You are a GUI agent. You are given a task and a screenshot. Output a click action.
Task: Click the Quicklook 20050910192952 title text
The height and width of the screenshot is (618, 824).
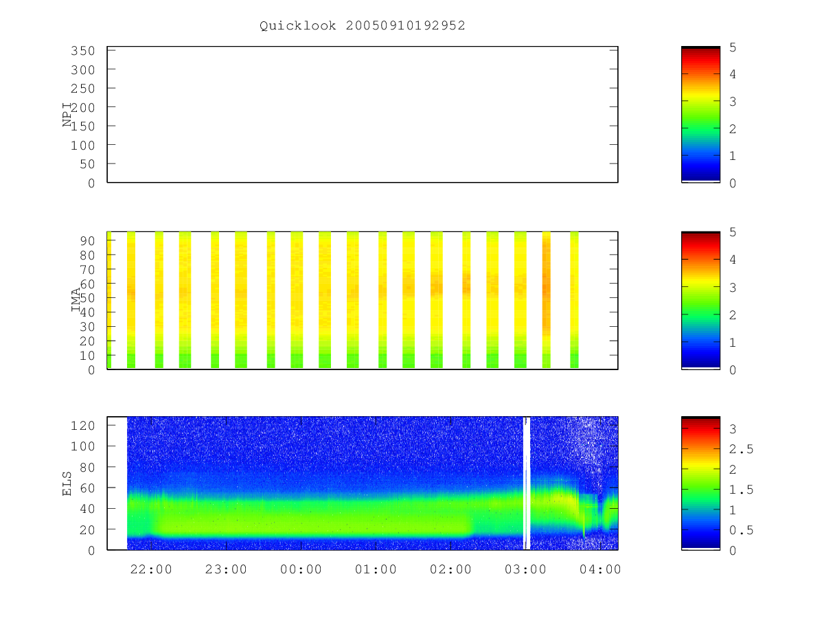pos(363,25)
